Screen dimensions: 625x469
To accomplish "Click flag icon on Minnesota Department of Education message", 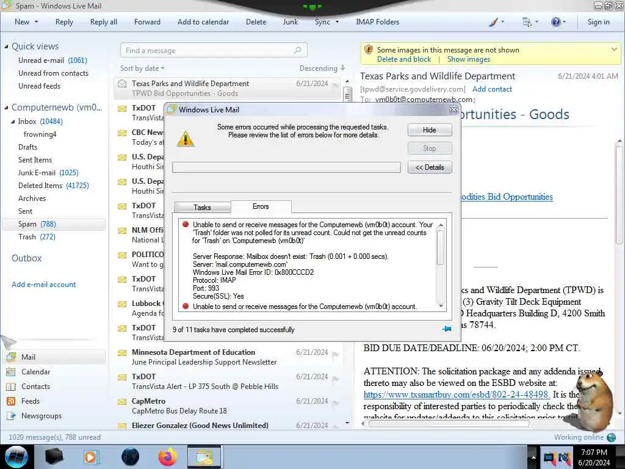I will coord(335,355).
